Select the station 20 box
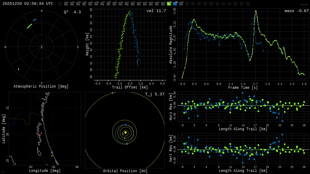 click(x=181, y=4)
